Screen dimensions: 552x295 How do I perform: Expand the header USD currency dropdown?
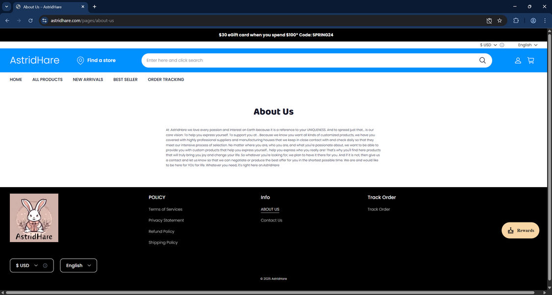(x=489, y=45)
